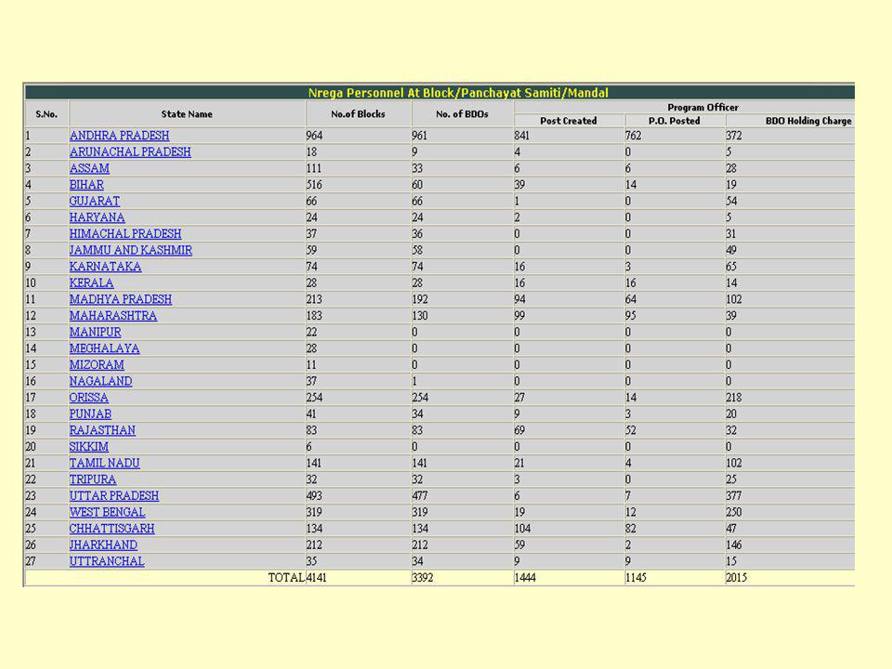Viewport: 892px width, 669px height.
Task: Click the UTTAR PRADESH link
Action: [x=114, y=496]
